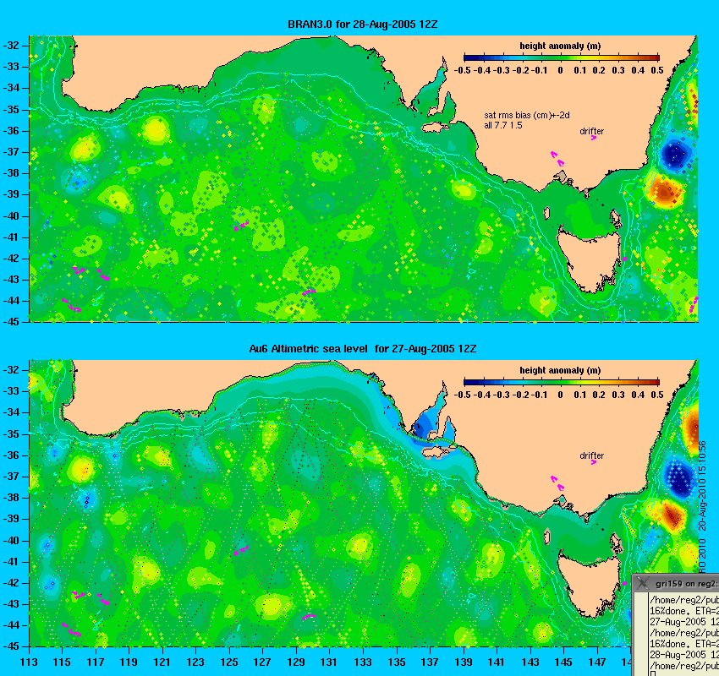Click the '121' longitude axis label

click(162, 662)
